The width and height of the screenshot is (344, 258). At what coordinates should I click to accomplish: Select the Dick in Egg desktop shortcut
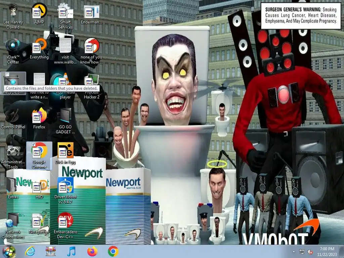66,153
